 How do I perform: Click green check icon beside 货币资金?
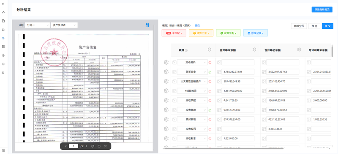(x=210, y=72)
